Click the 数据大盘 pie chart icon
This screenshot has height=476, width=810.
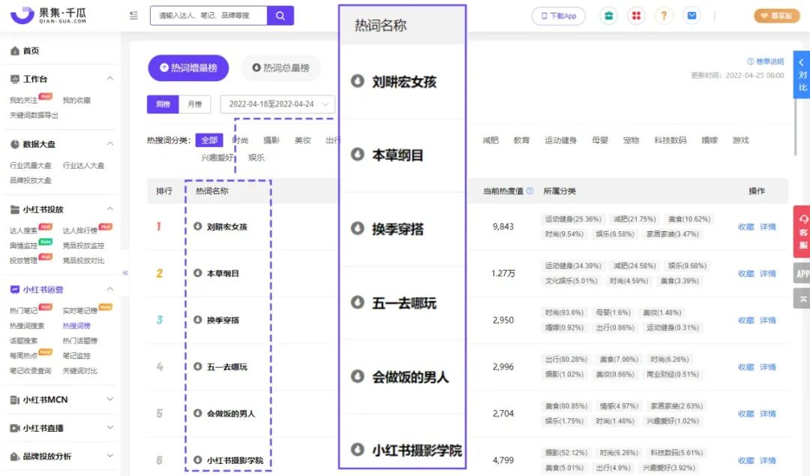15,144
